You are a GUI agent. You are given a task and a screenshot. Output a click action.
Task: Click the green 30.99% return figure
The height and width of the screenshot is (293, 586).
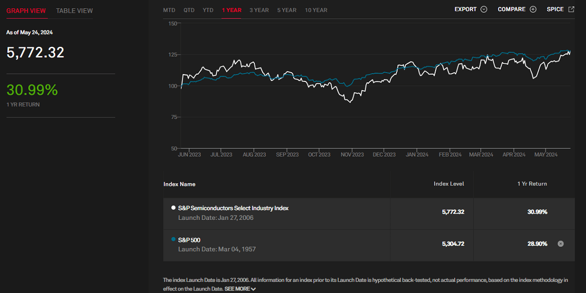(x=32, y=90)
